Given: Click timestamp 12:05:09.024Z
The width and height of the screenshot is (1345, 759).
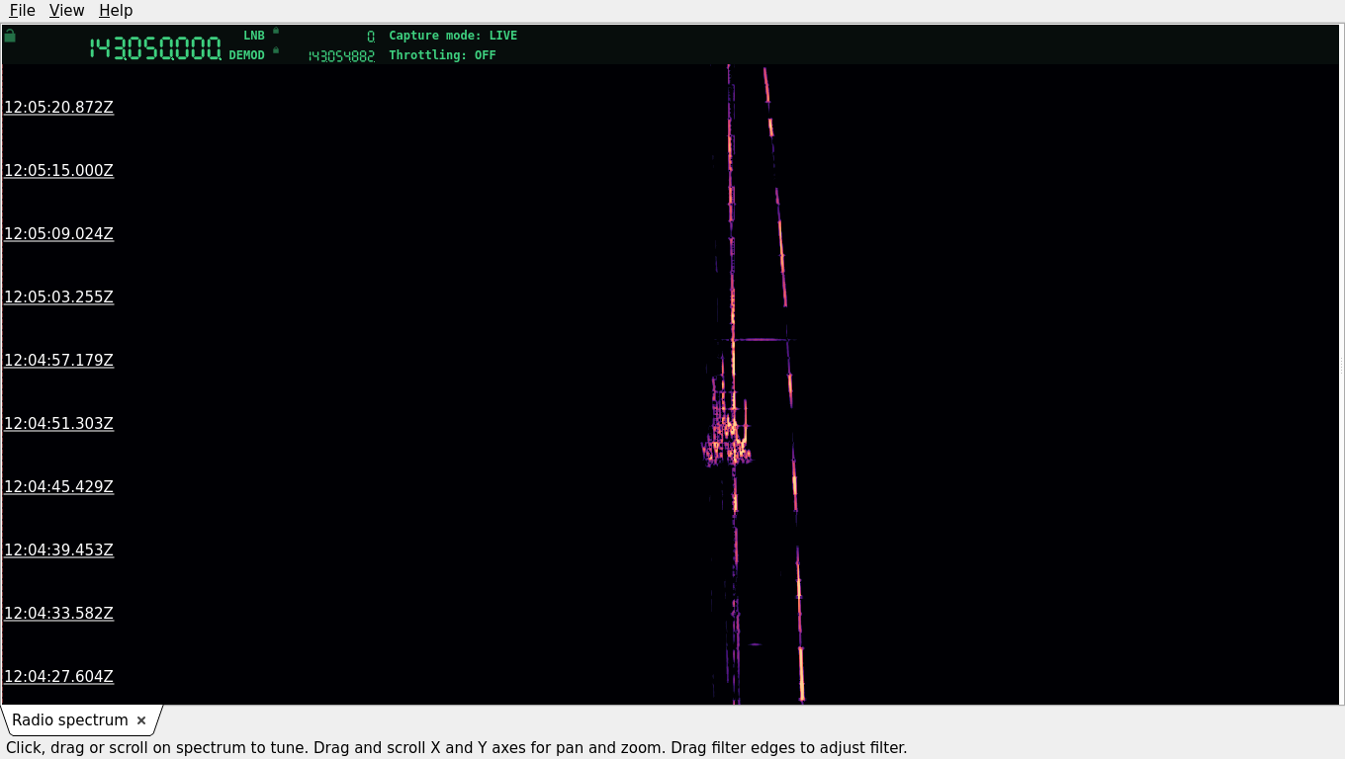Looking at the screenshot, I should (x=59, y=234).
